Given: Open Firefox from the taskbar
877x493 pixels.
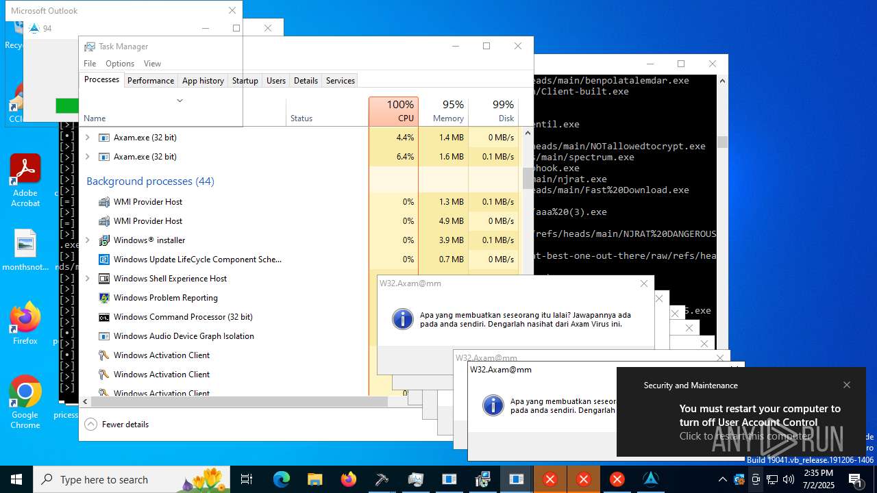Looking at the screenshot, I should click(348, 479).
